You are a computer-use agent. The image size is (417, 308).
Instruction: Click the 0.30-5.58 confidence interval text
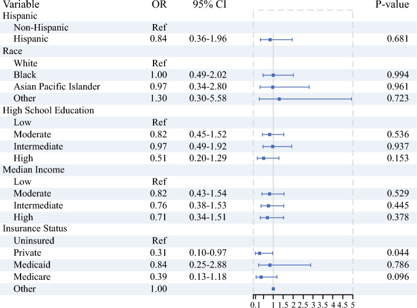(208, 99)
